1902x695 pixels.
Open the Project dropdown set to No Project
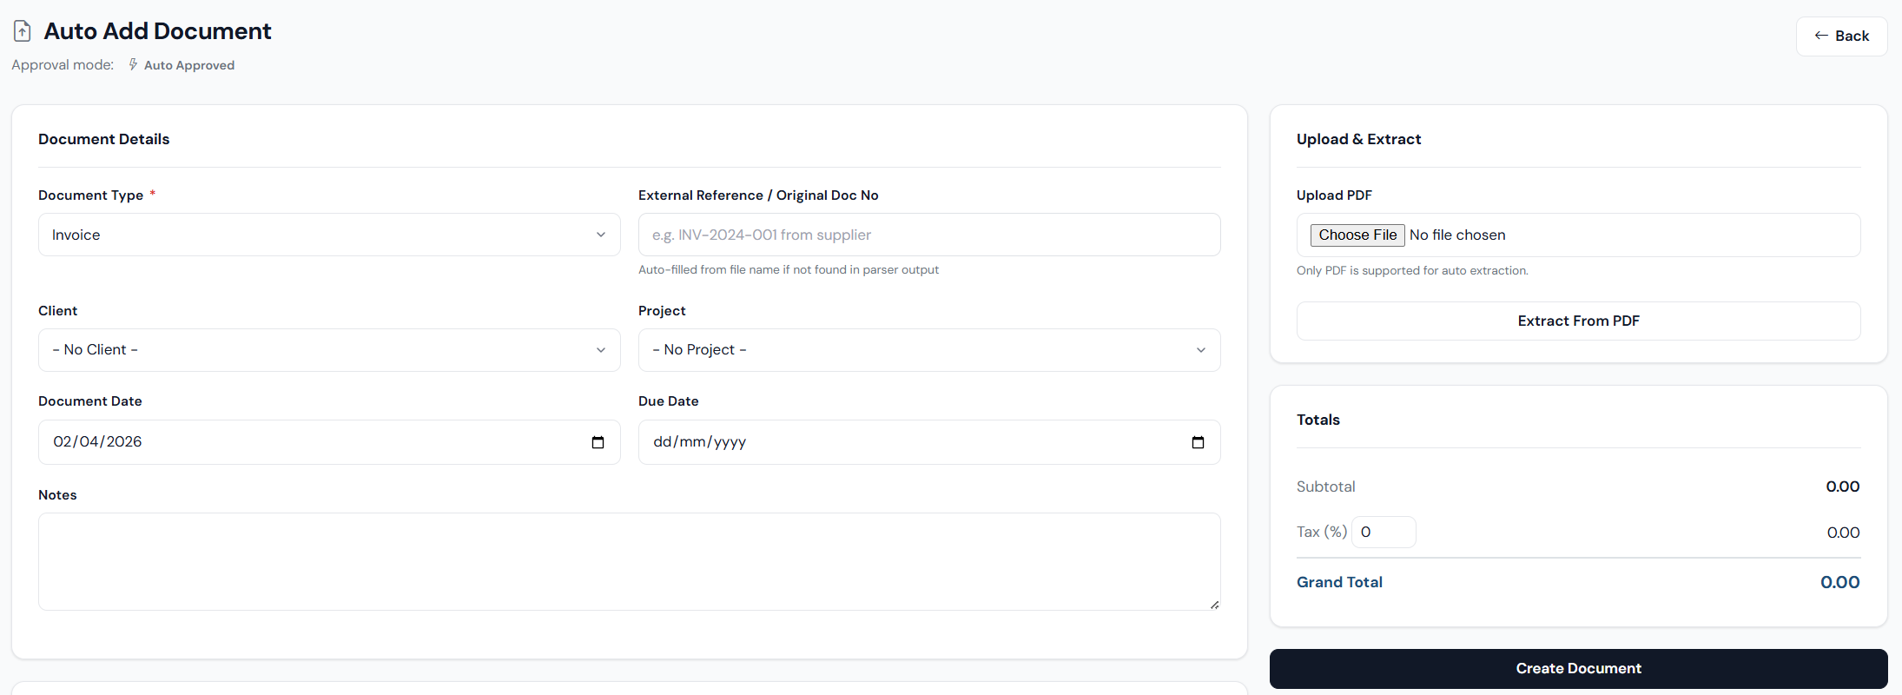928,349
